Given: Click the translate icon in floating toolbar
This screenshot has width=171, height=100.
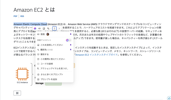Looking at the screenshot, I should pyautogui.click(x=48, y=29).
